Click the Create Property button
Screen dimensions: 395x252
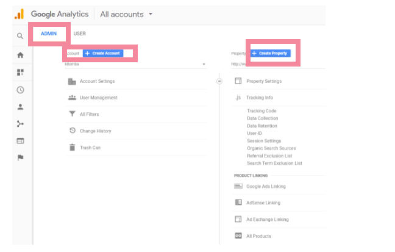pos(270,53)
